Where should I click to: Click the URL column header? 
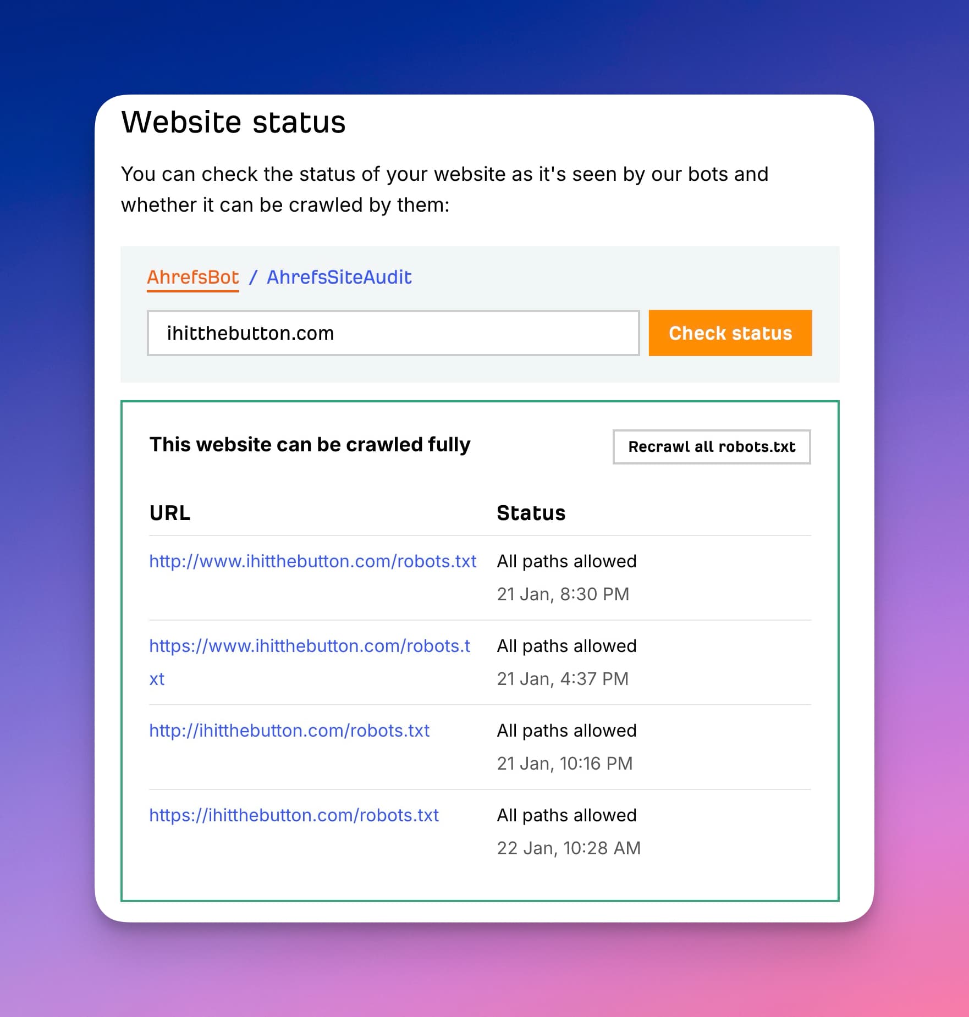click(169, 513)
